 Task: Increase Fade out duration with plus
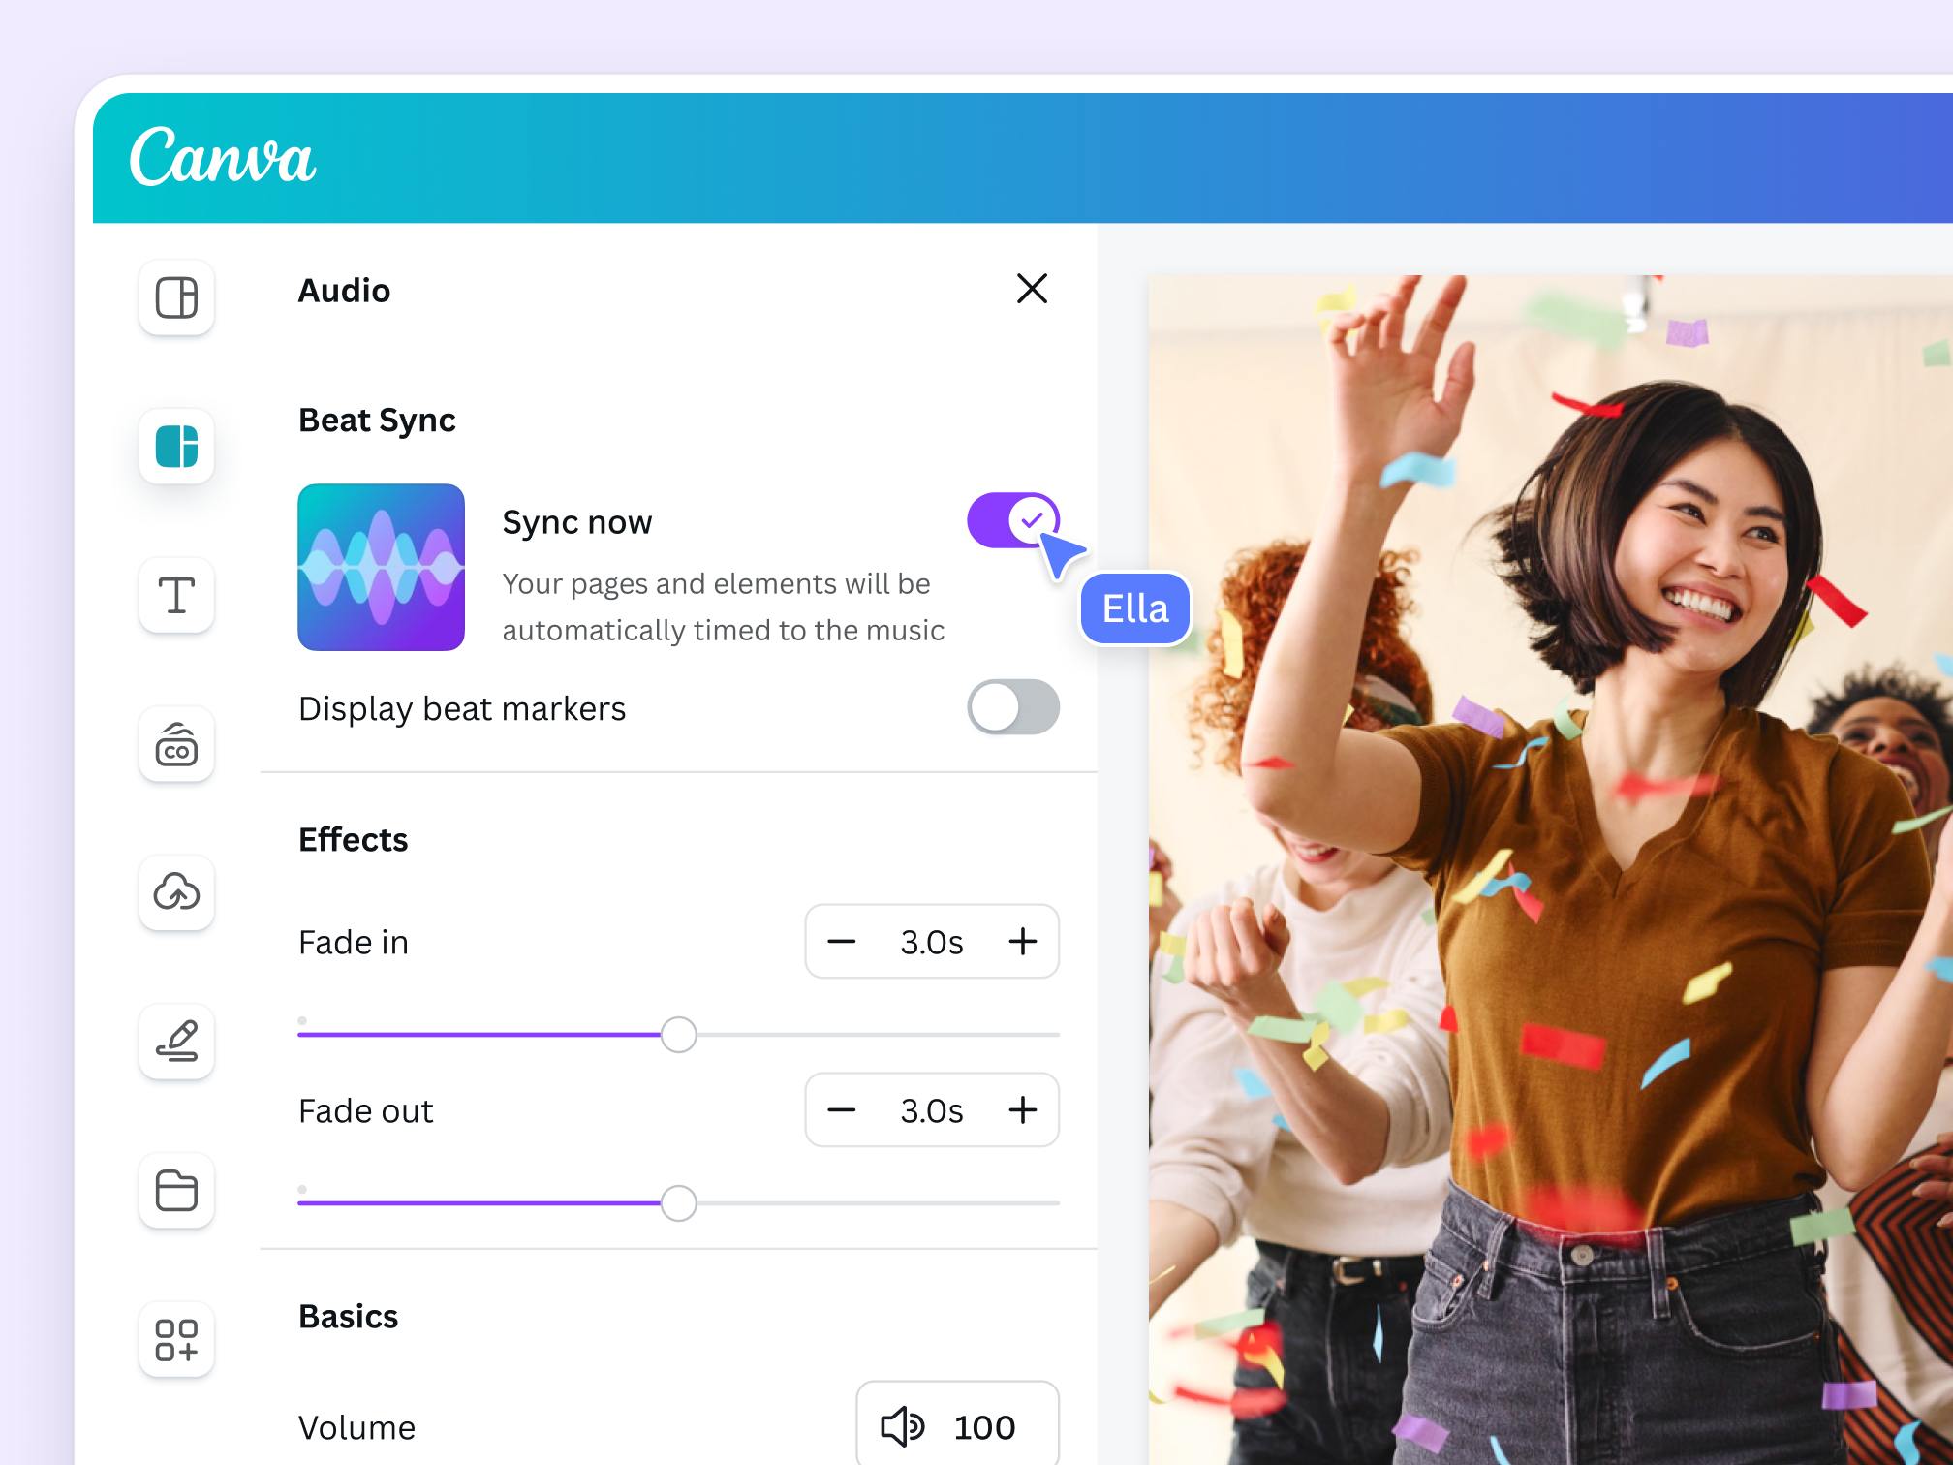pyautogui.click(x=1023, y=1109)
